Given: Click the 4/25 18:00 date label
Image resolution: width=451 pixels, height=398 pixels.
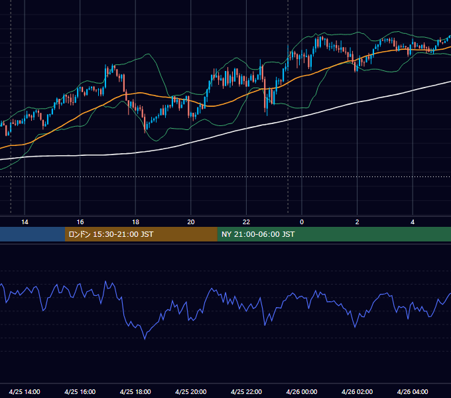Looking at the screenshot, I should pyautogui.click(x=135, y=391).
